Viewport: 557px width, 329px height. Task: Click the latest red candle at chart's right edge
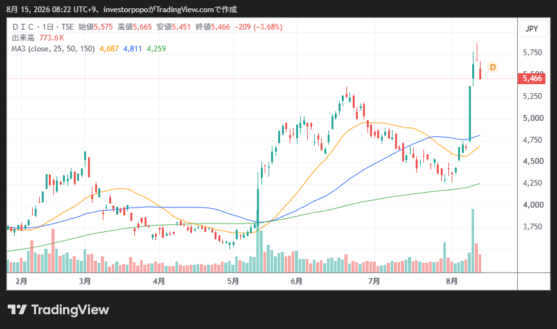click(x=481, y=70)
